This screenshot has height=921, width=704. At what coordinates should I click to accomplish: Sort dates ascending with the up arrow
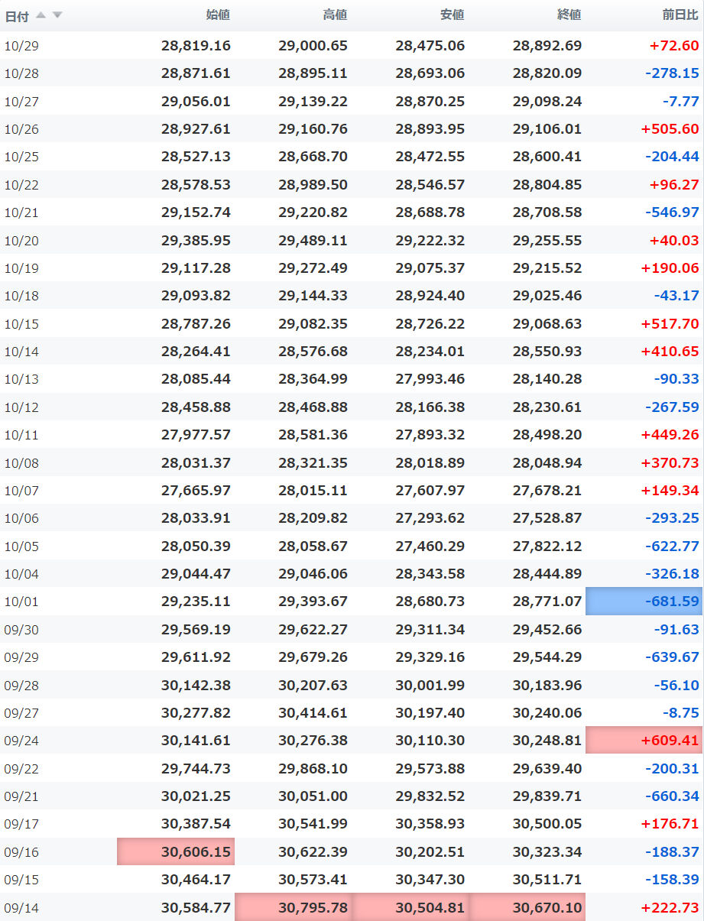pos(41,15)
